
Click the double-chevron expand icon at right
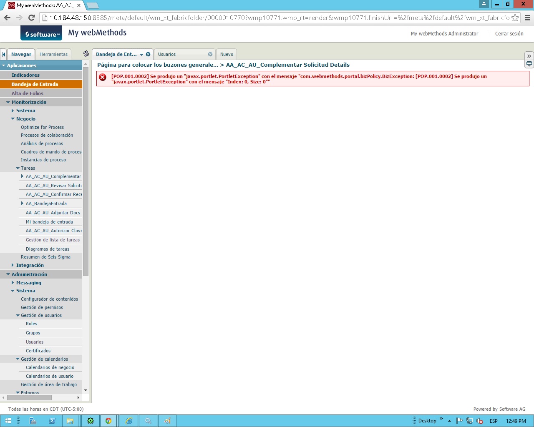529,56
